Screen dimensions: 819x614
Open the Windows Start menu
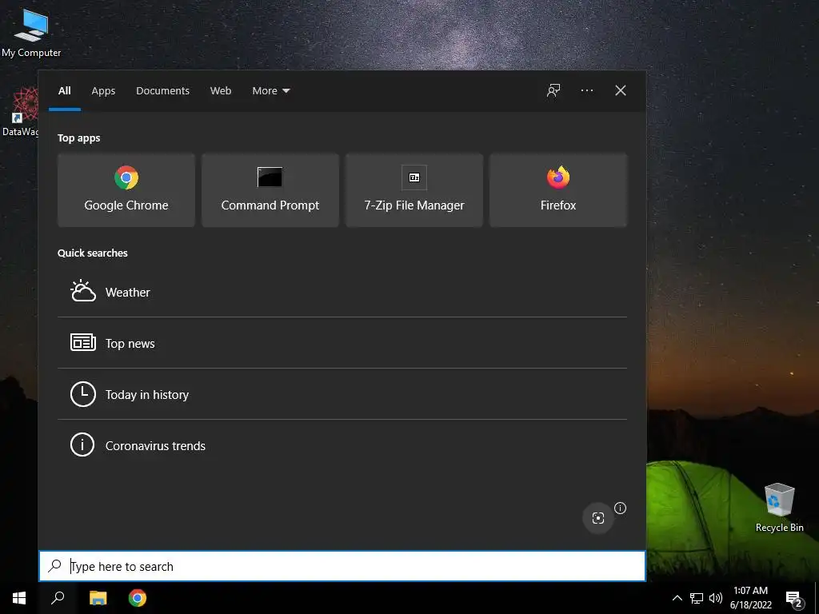click(x=19, y=598)
